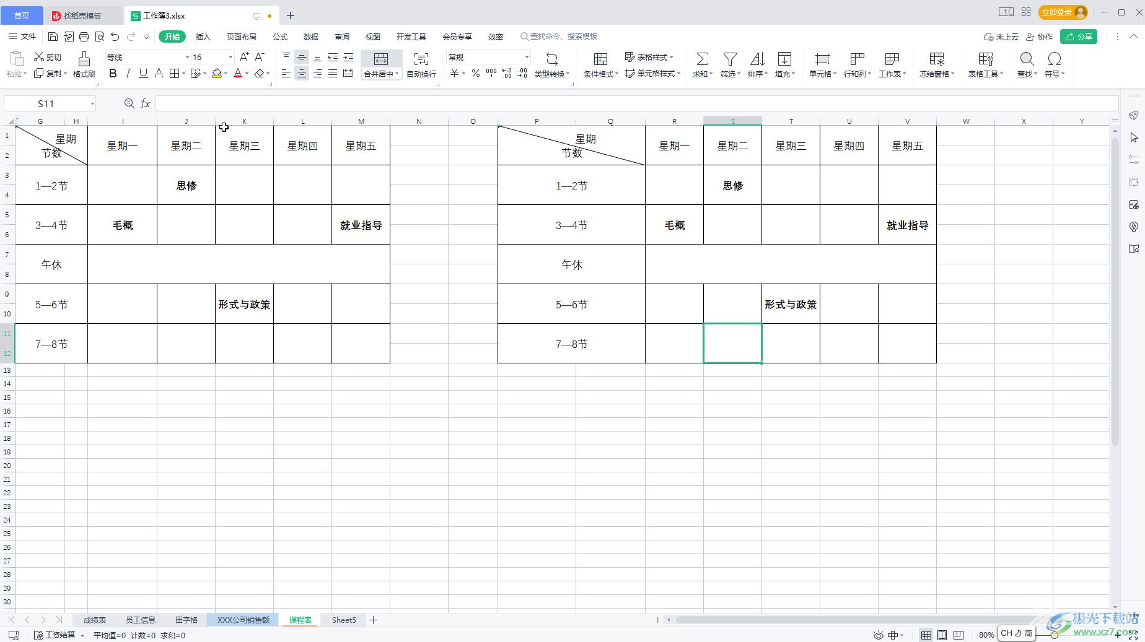Undo the last action
Screen dimensions: 1145x642
click(x=115, y=37)
